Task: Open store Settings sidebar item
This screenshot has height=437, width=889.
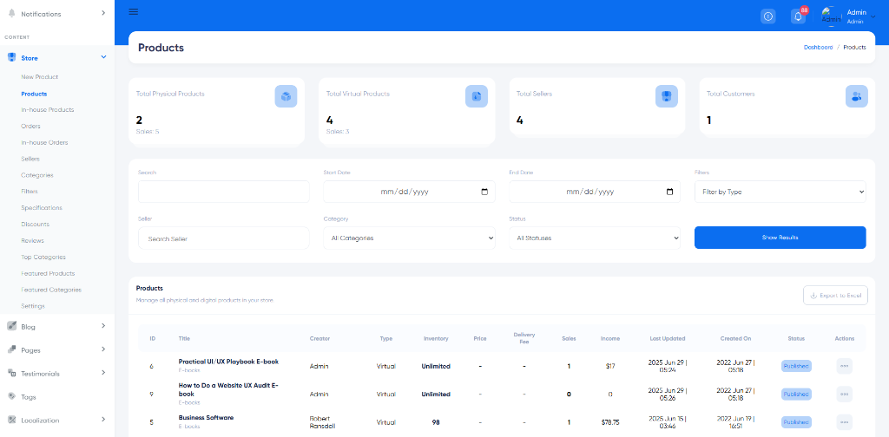Action: [33, 306]
